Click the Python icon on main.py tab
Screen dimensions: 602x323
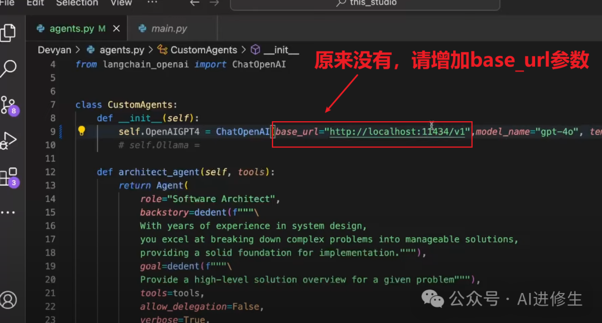click(x=142, y=28)
